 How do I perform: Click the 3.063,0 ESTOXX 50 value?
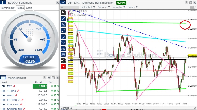coord(43,100)
